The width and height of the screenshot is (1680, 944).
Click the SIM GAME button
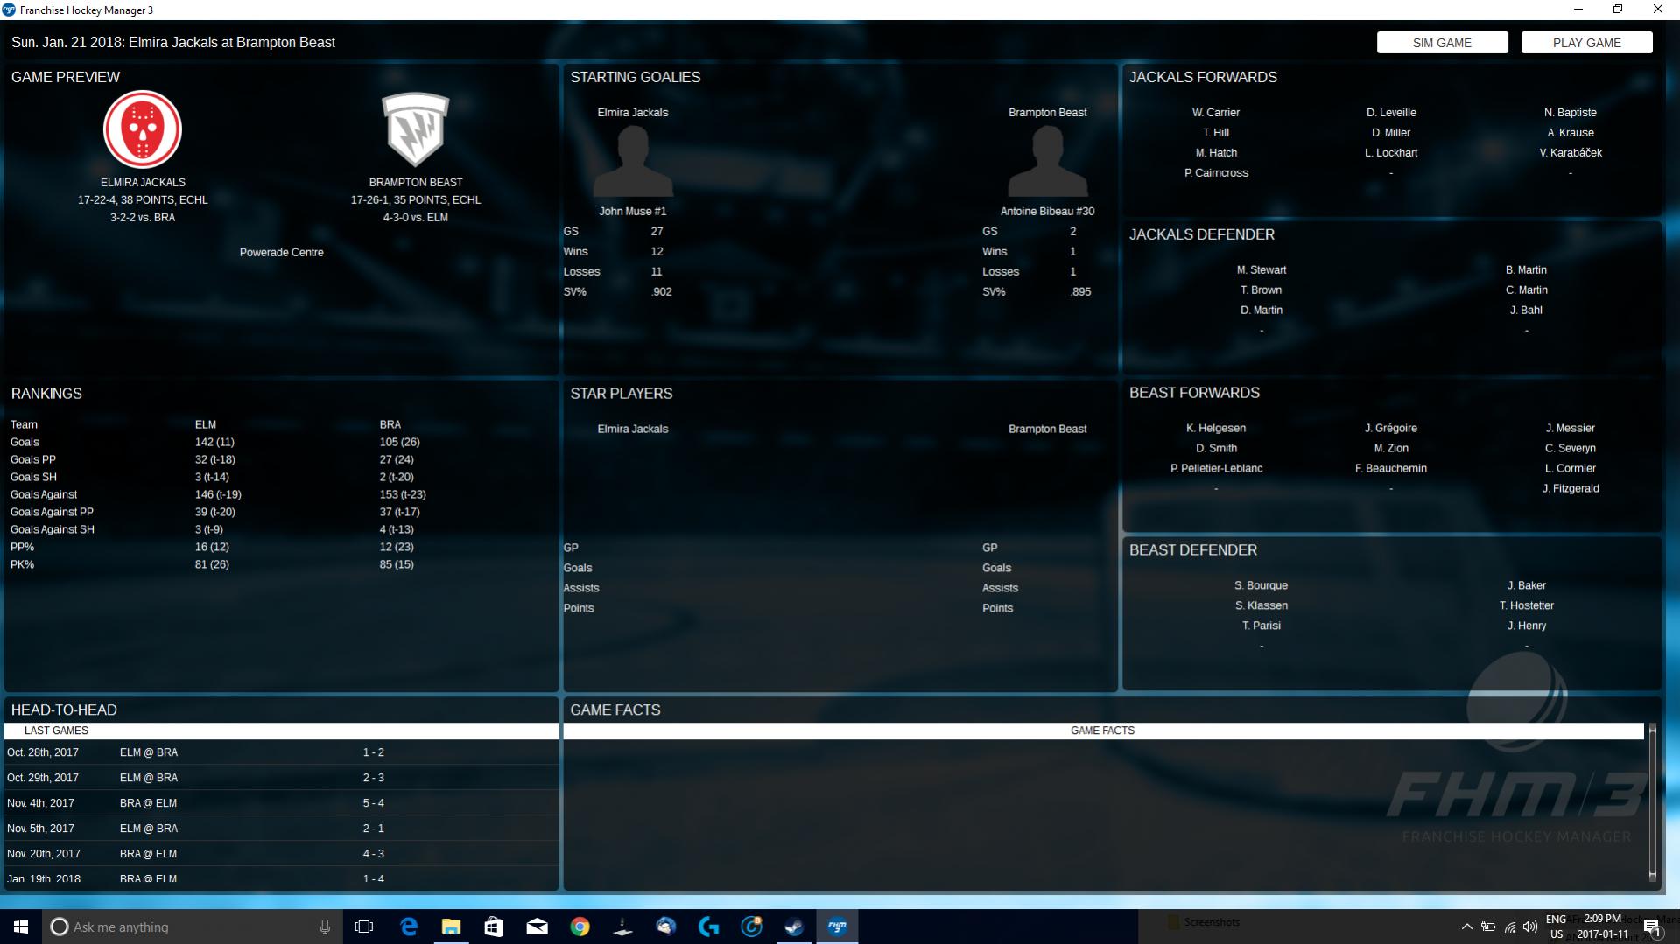coord(1442,43)
